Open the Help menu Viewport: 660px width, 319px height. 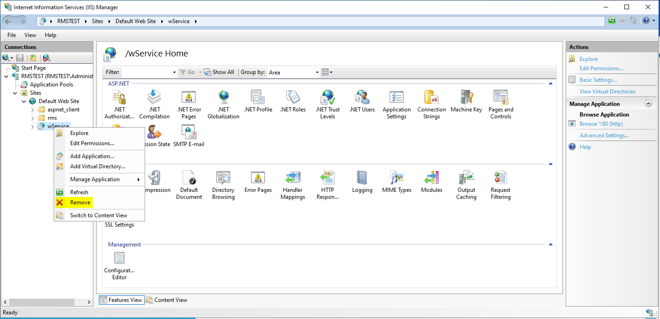(50, 35)
